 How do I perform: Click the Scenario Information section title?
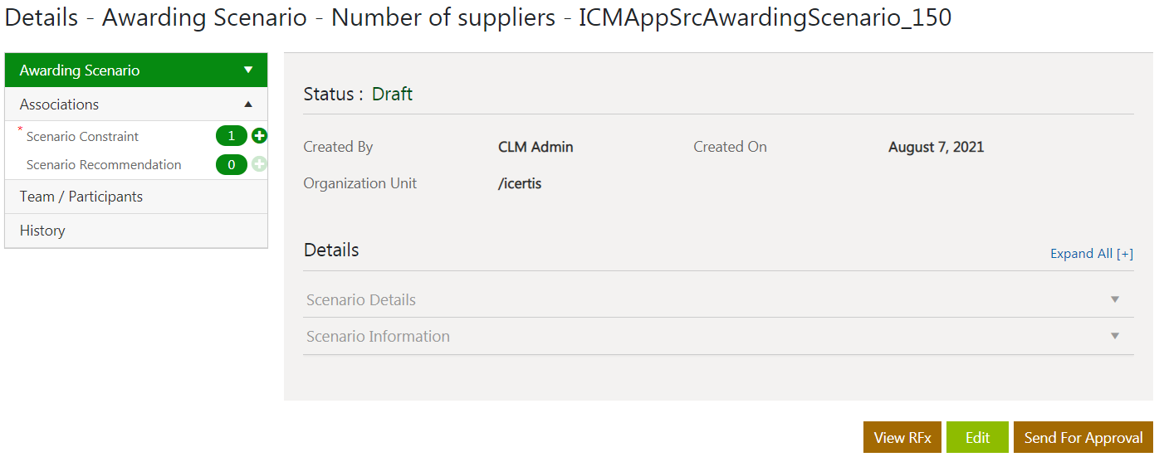tap(378, 336)
